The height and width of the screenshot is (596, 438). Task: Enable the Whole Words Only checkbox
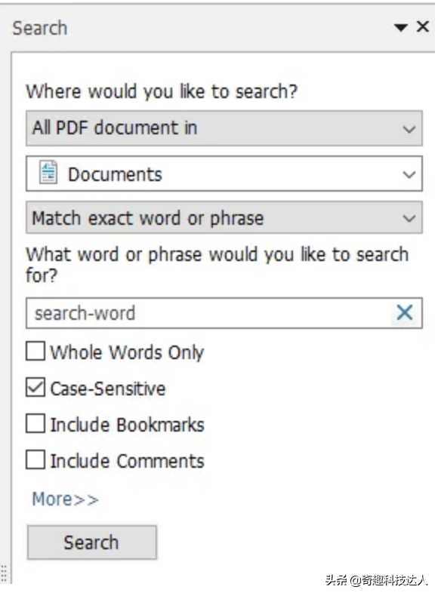[35, 351]
